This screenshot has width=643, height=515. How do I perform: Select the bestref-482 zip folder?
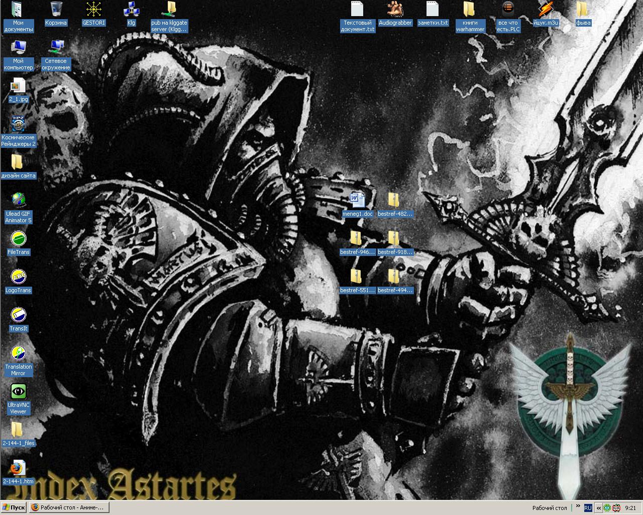coord(395,205)
